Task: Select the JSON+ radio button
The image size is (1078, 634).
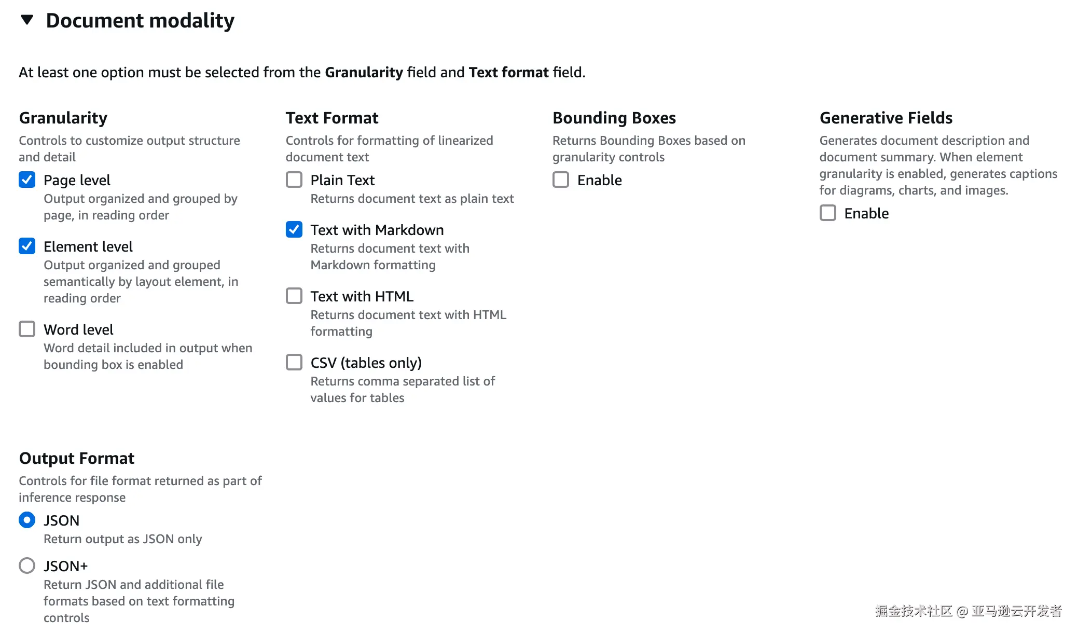Action: (x=27, y=566)
